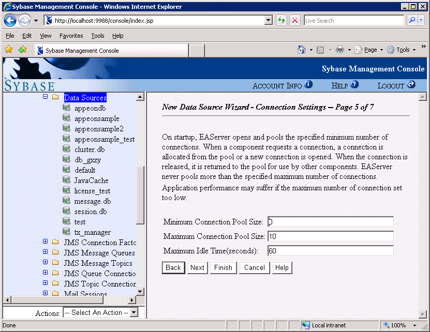
Task: Click the Print icon in toolbar
Action: point(340,50)
